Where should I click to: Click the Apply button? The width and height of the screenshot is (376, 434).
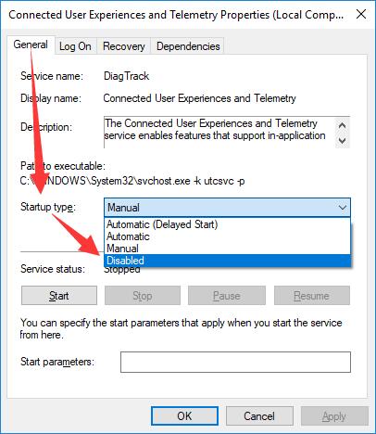(x=334, y=416)
